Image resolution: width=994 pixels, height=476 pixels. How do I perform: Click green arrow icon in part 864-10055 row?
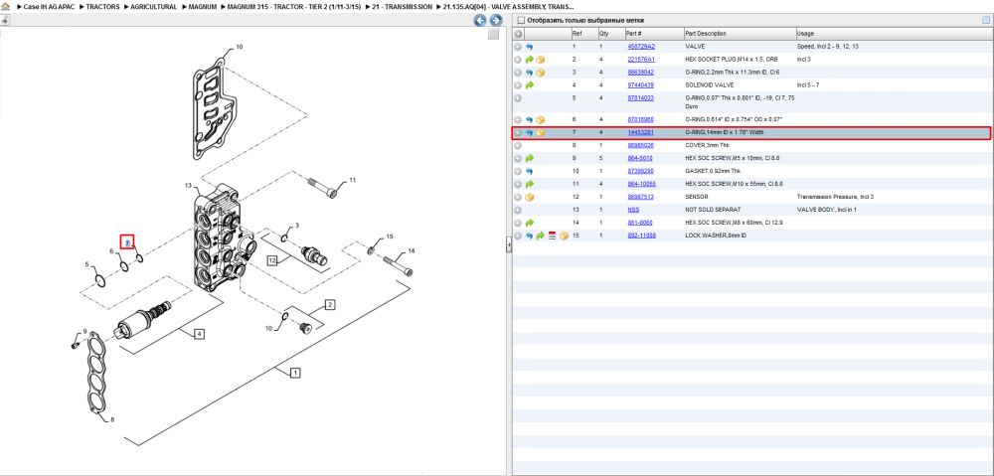pyautogui.click(x=530, y=184)
